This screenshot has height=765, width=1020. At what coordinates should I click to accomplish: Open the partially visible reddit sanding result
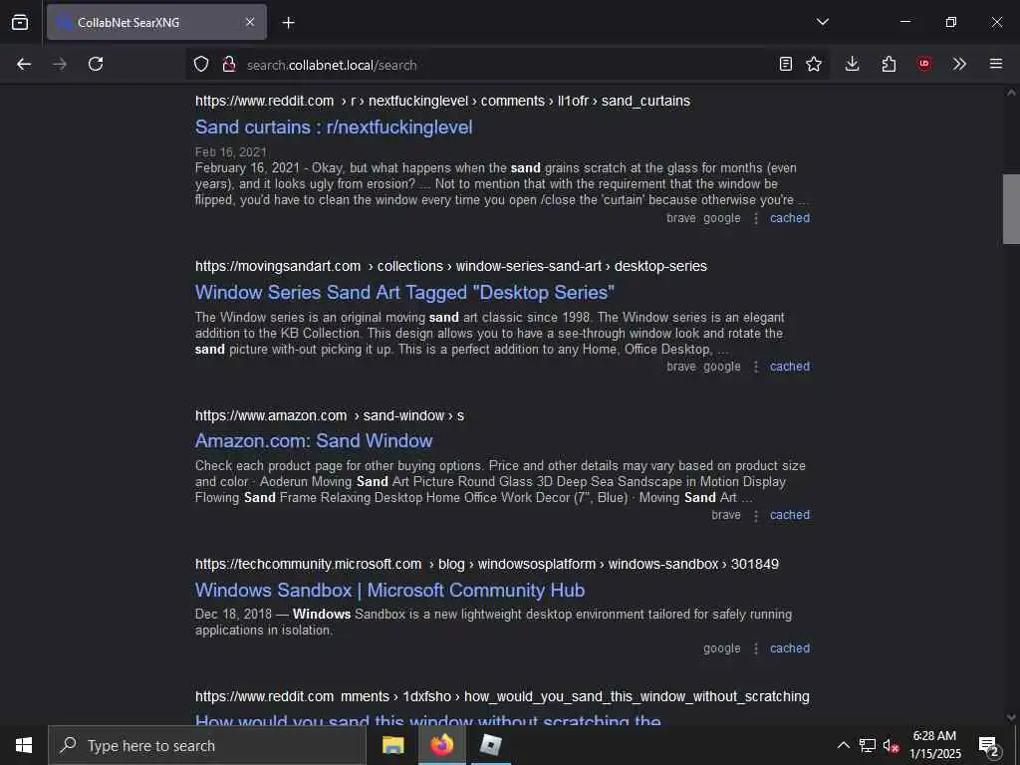pyautogui.click(x=428, y=719)
